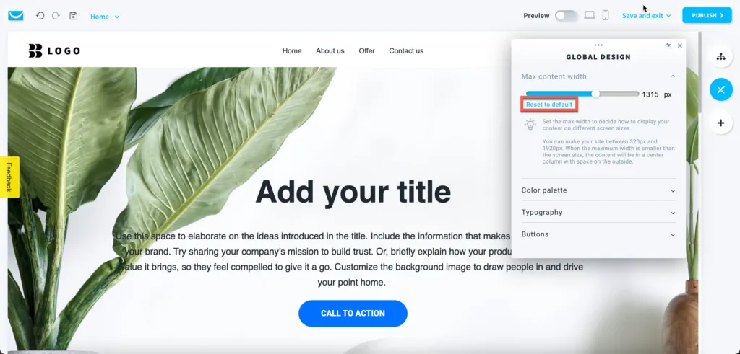
Task: Switch to desktop view icon
Action: pyautogui.click(x=590, y=15)
